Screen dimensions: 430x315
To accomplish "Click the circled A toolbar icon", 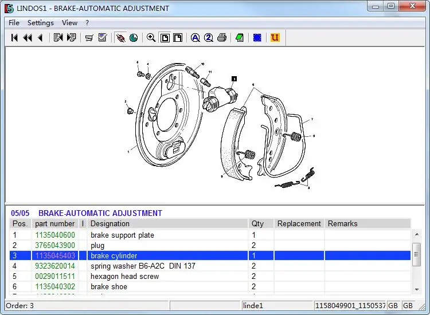I will pyautogui.click(x=195, y=38).
